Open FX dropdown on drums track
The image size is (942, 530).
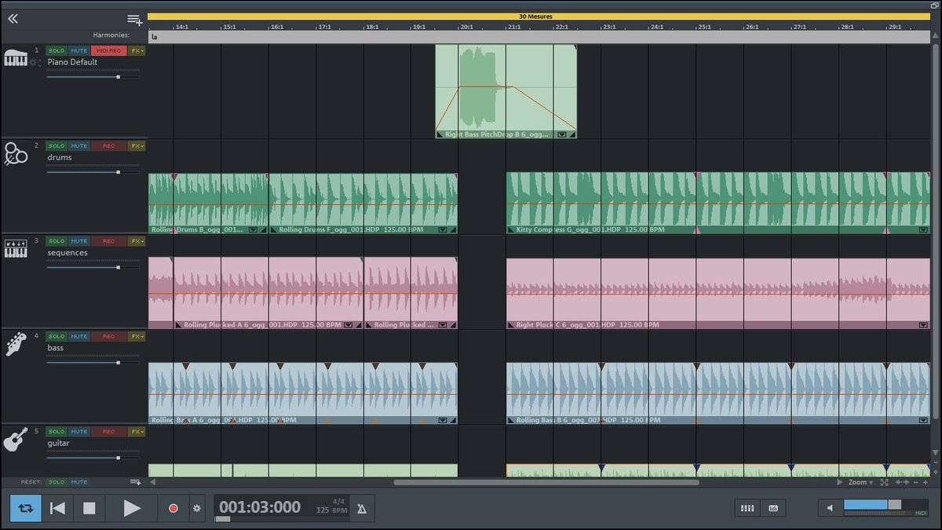coord(137,146)
